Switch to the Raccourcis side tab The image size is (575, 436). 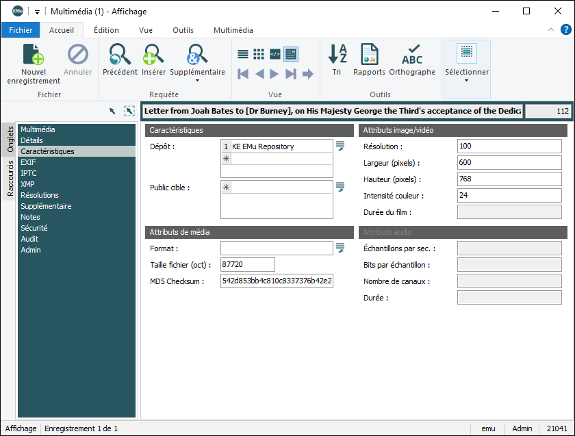coord(10,178)
